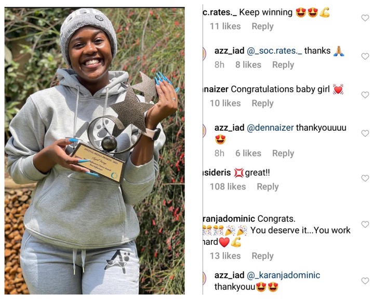Like azz_iad's reply to _karanjadominic
The image size is (374, 299).
coord(365,281)
